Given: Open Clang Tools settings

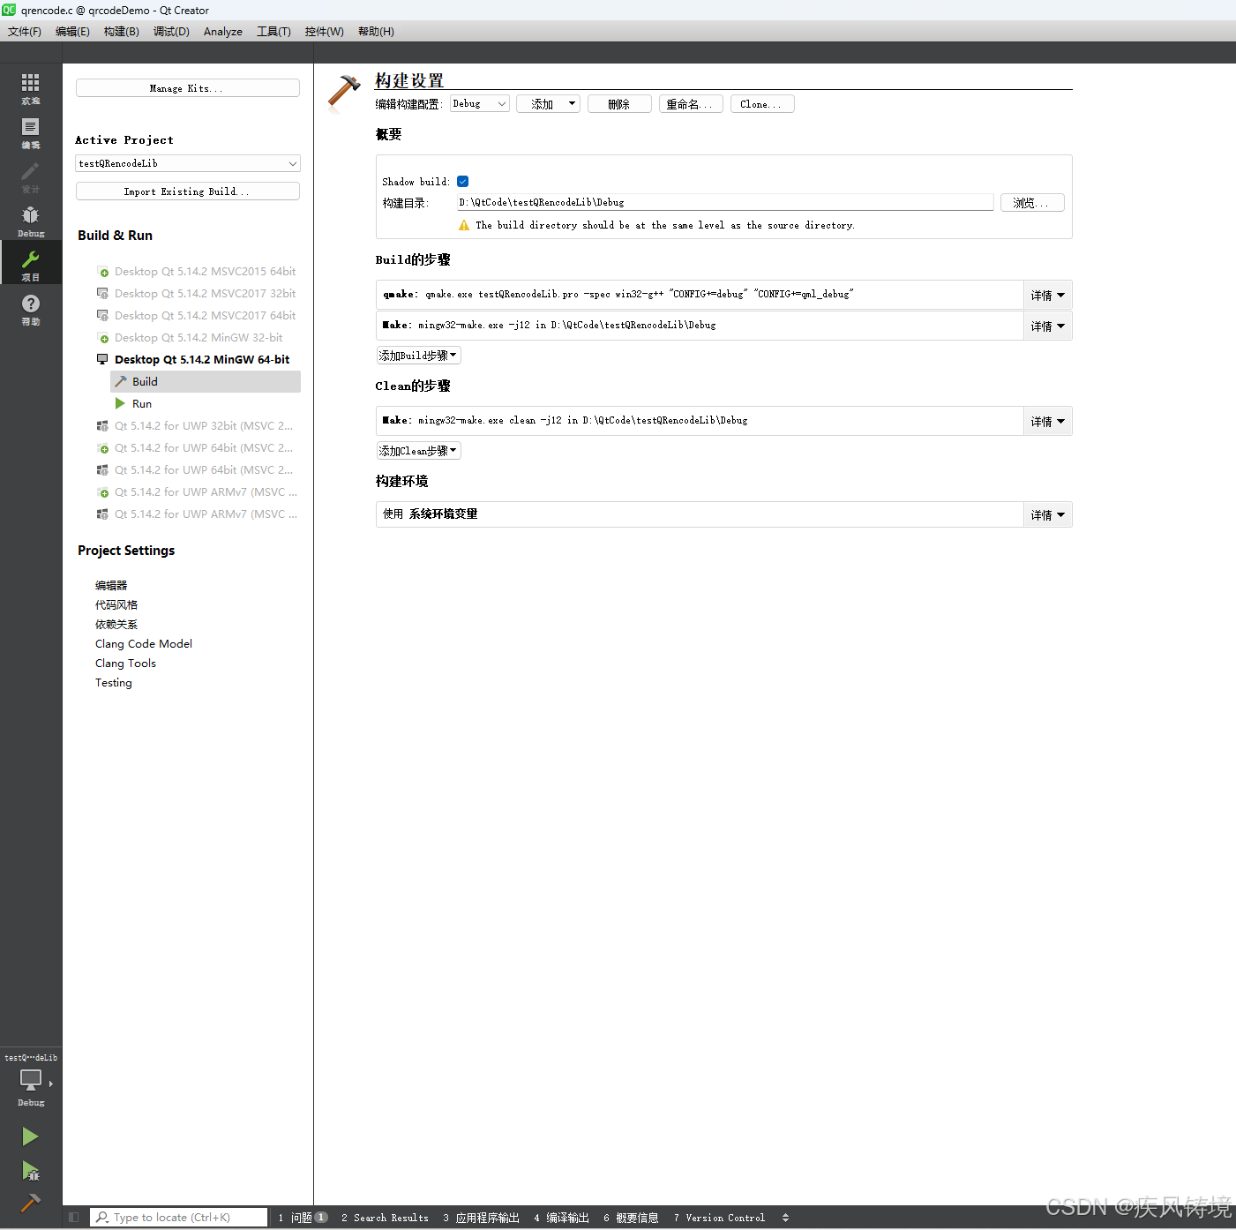Looking at the screenshot, I should [x=125, y=664].
